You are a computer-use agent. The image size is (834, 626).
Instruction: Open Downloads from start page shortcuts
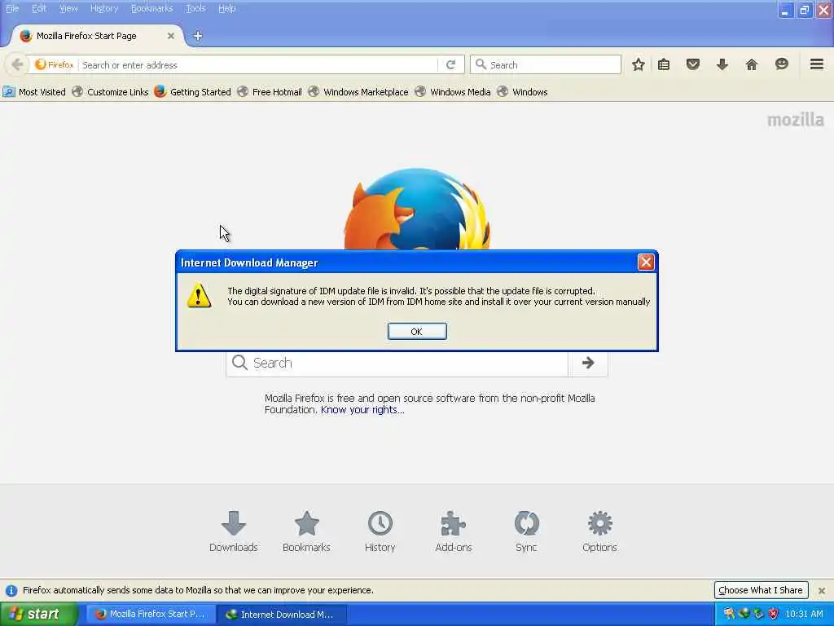coord(234,531)
